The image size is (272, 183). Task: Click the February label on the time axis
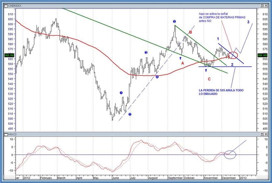46,178
